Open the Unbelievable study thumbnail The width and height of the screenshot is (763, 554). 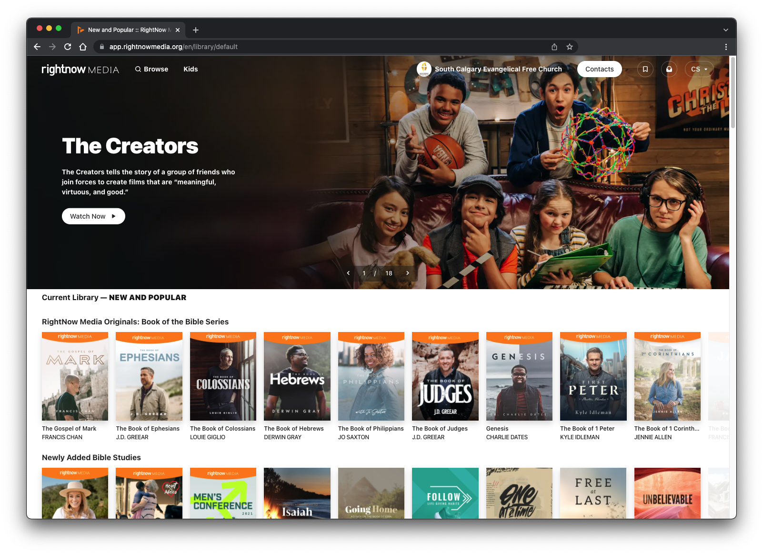(x=667, y=493)
